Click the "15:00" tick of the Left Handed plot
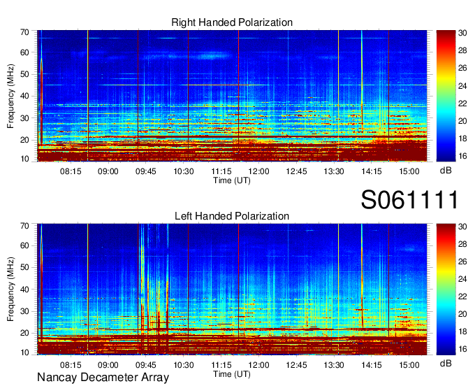475x386 pixels. [x=409, y=365]
